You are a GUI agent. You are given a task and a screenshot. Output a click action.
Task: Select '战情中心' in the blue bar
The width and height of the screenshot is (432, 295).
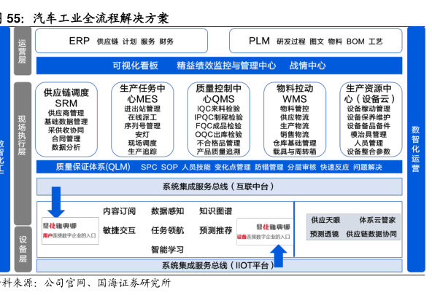pos(307,66)
